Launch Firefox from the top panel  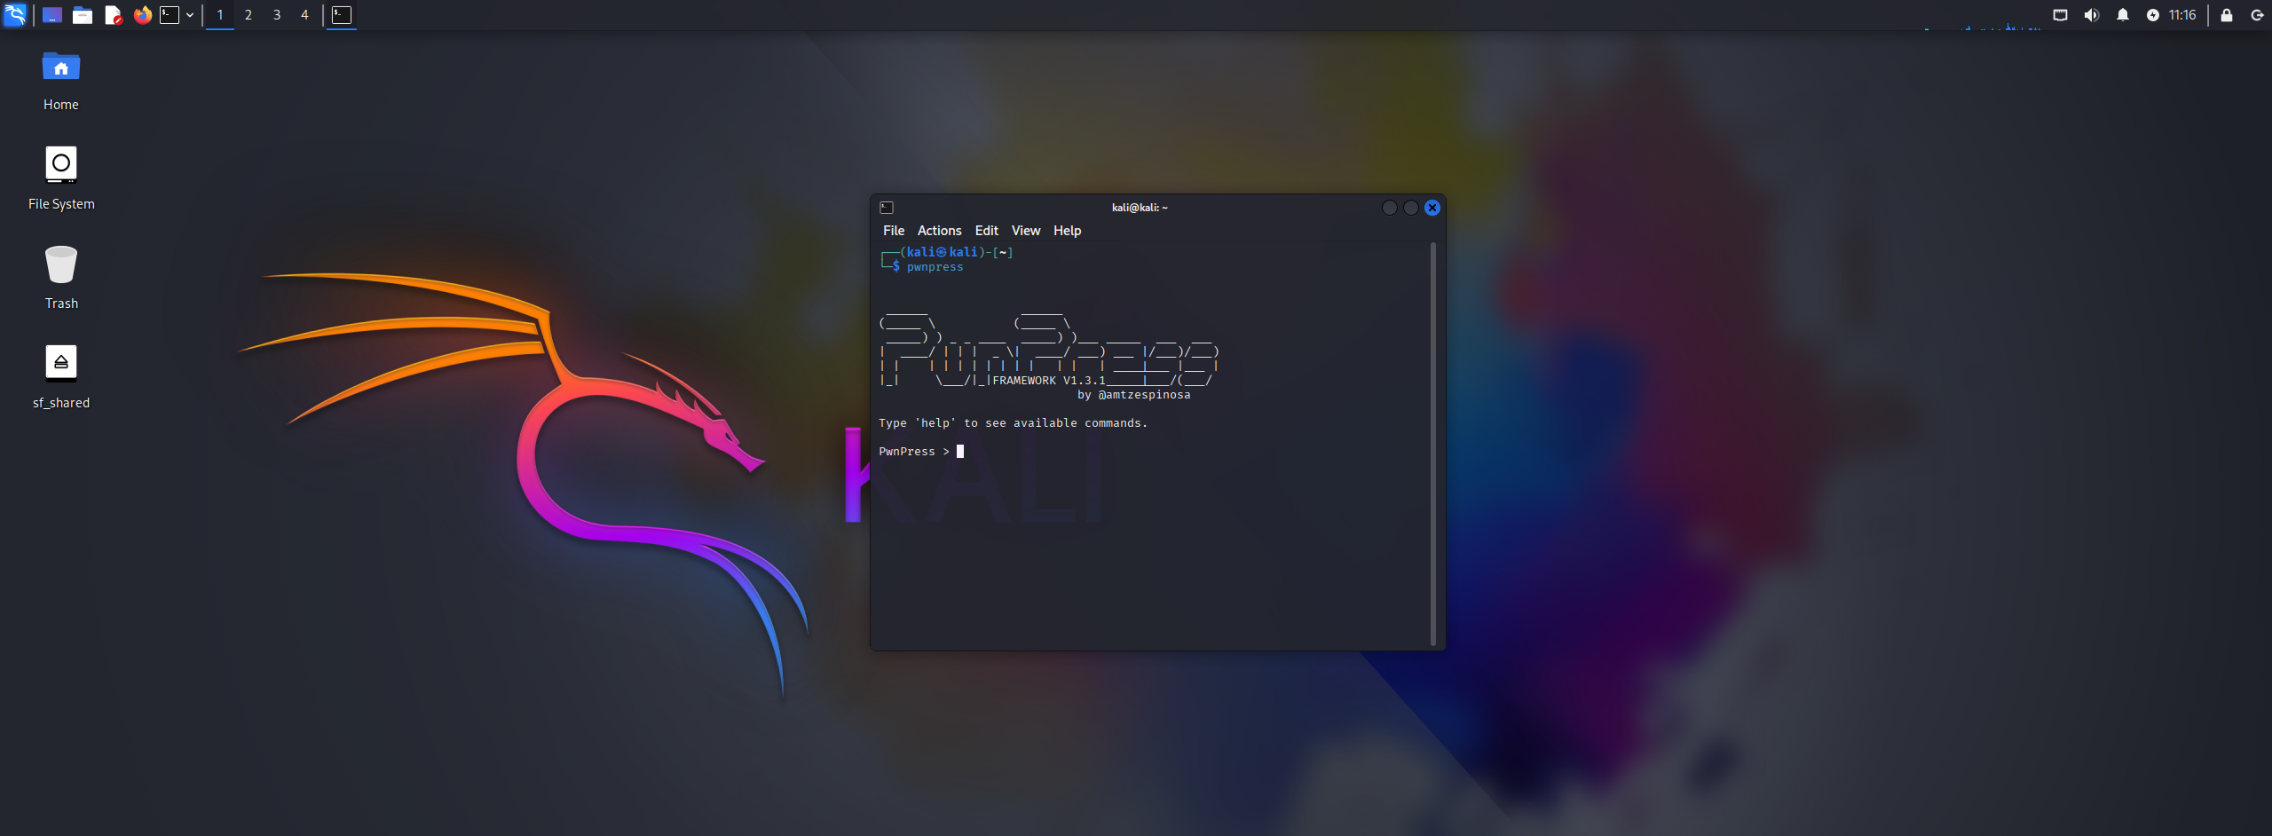[x=142, y=15]
